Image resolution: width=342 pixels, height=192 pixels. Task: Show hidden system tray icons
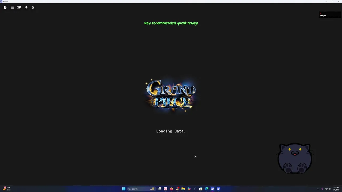318,189
